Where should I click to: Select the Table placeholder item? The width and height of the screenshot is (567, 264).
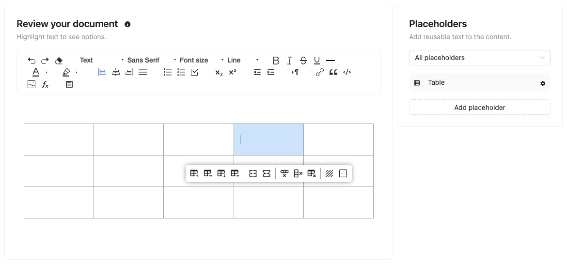click(479, 82)
